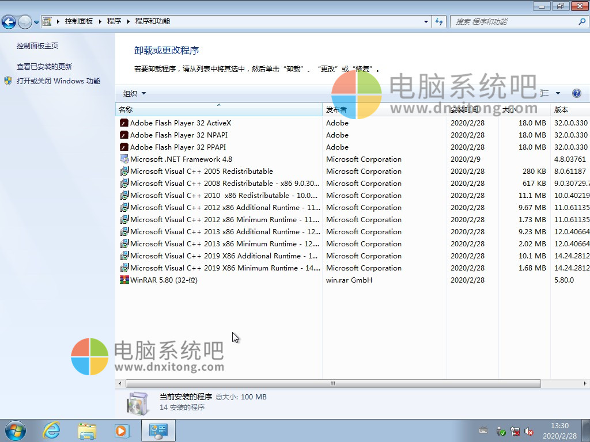Select the 程序和功能 breadcrumb segment

(x=152, y=21)
